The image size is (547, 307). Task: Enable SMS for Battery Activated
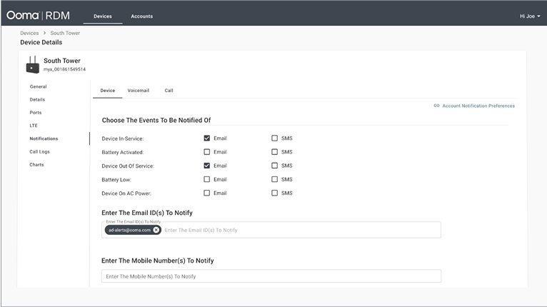pos(274,152)
